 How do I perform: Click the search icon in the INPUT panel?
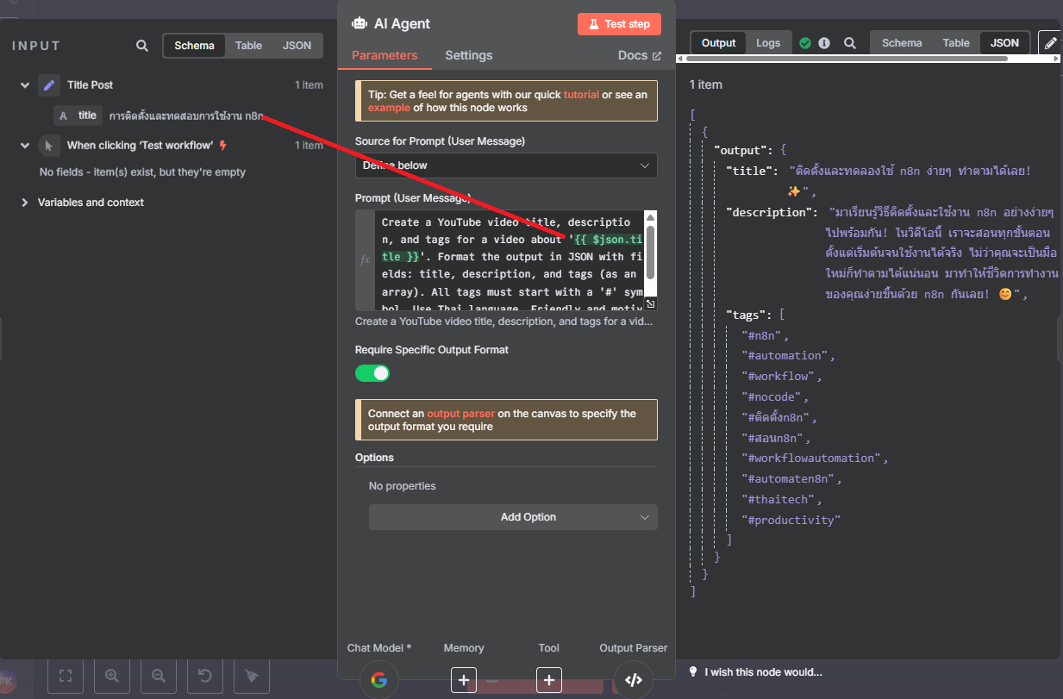(x=142, y=46)
